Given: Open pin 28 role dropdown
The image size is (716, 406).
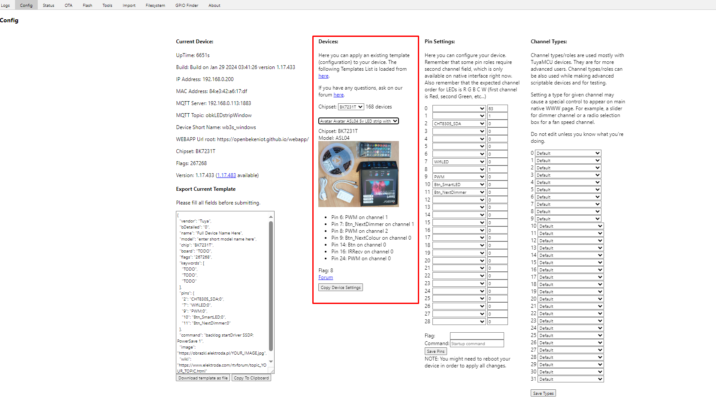Looking at the screenshot, I should click(x=459, y=321).
